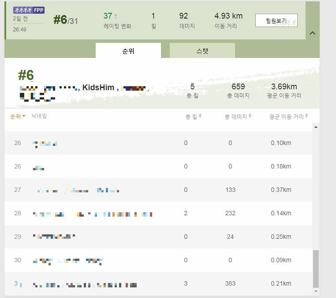Click the 37 rating change value

(x=108, y=15)
